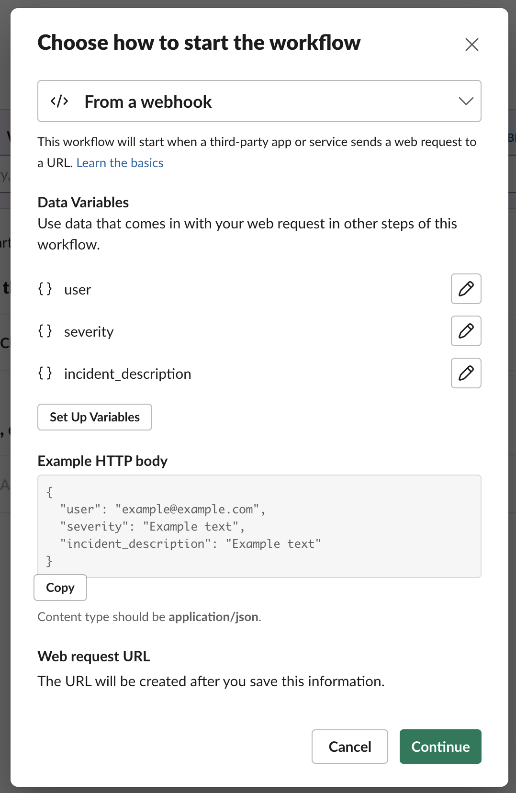This screenshot has width=516, height=793.
Task: Continue to the next workflow step
Action: coord(440,747)
